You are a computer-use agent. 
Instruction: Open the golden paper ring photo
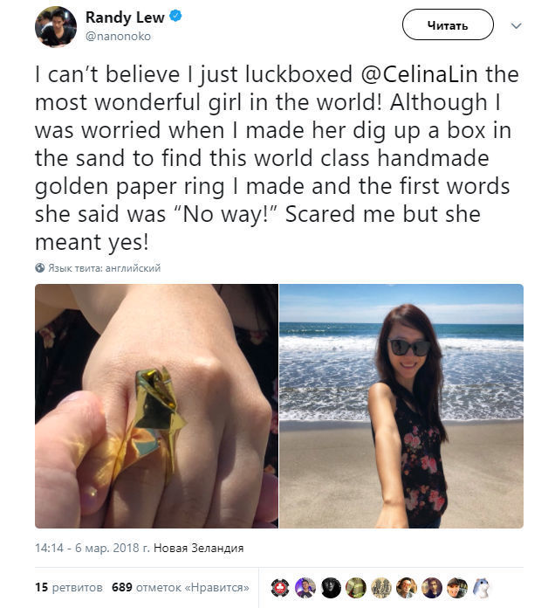[x=156, y=406]
